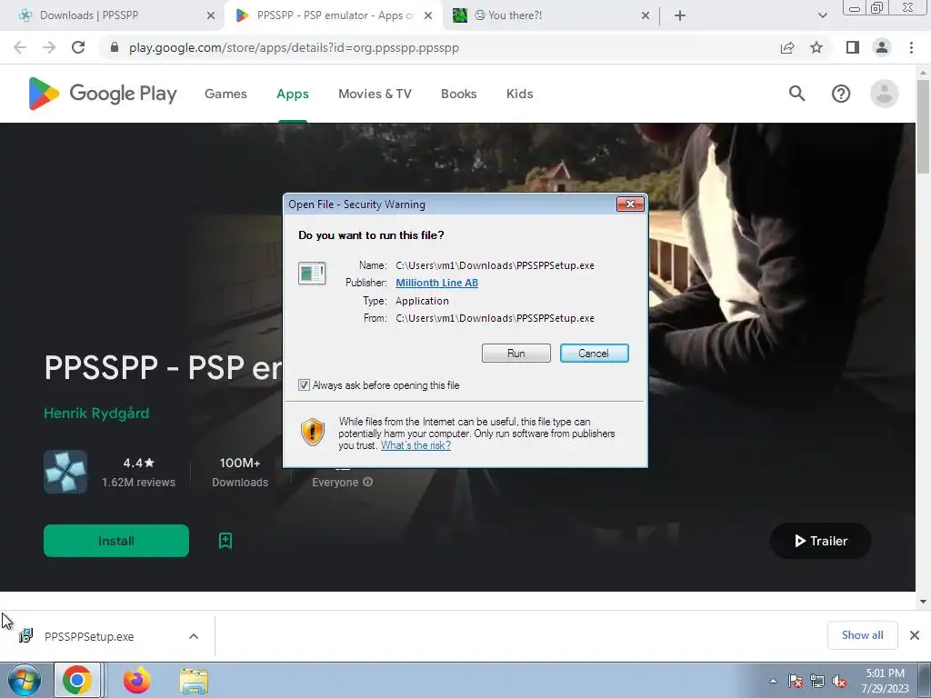Screen dimensions: 931x698
Task: Open the PPSSPPSetup.exe download item
Action: coord(89,636)
